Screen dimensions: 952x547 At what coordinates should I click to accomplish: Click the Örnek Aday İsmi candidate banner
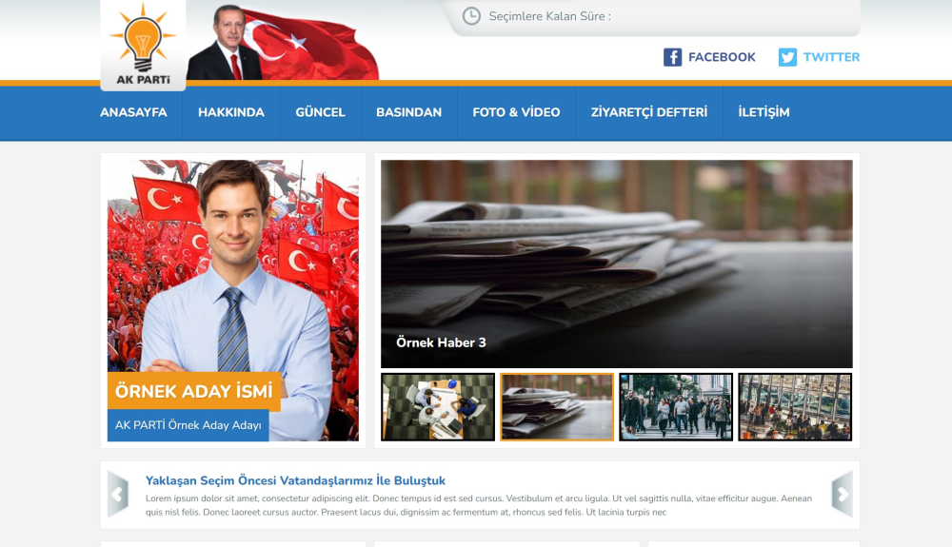[x=193, y=391]
